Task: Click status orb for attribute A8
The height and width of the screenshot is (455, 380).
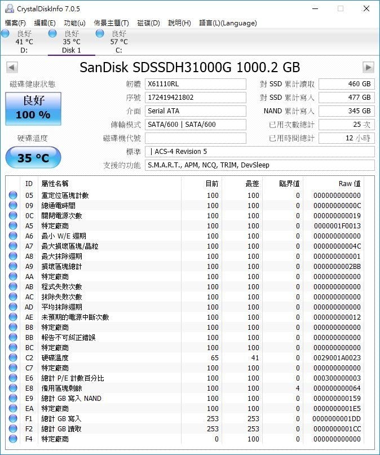Action: click(13, 256)
